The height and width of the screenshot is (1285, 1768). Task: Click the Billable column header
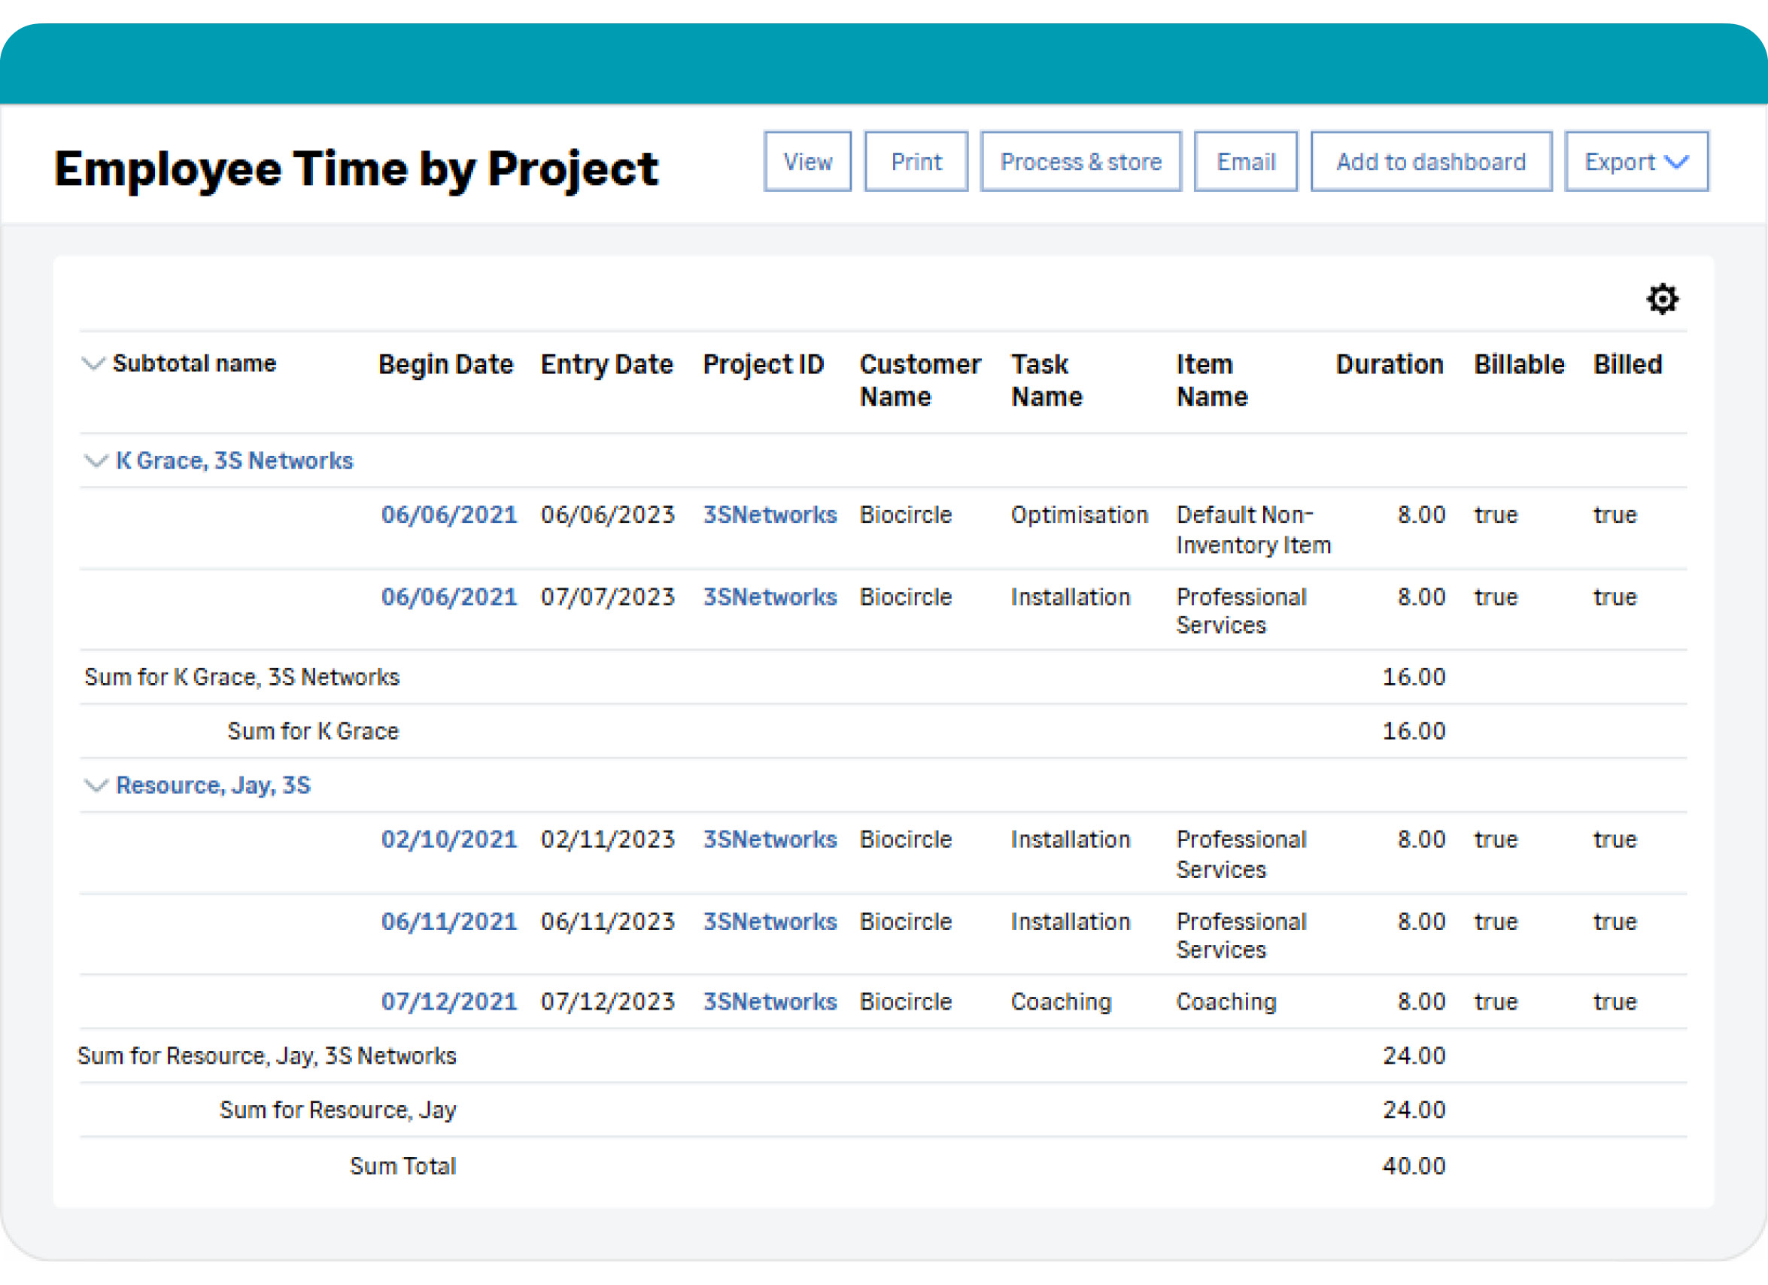1517,364
